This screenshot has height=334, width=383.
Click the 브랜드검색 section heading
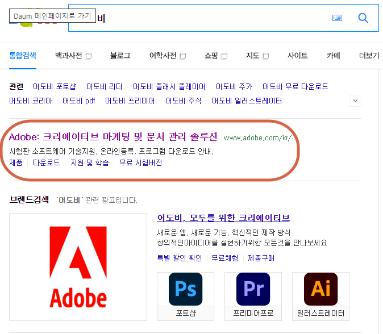29,200
